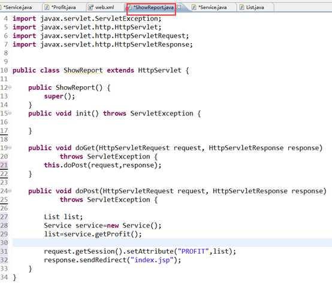The image size is (332, 283).
Task: Click the import javax.servlet.ServletException line
Action: coord(87,19)
